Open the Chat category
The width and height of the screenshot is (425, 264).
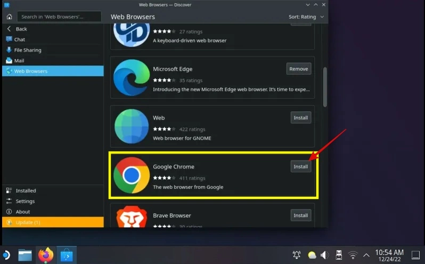coord(53,39)
